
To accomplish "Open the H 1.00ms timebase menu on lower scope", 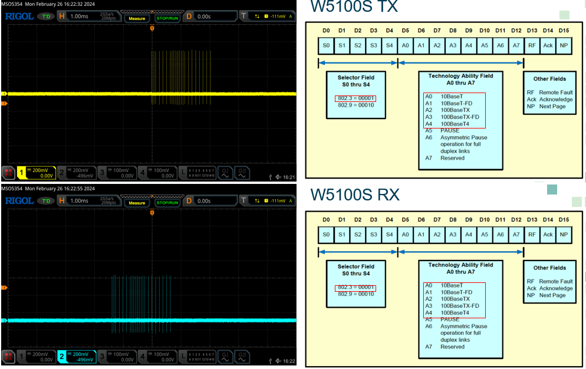I will click(88, 201).
